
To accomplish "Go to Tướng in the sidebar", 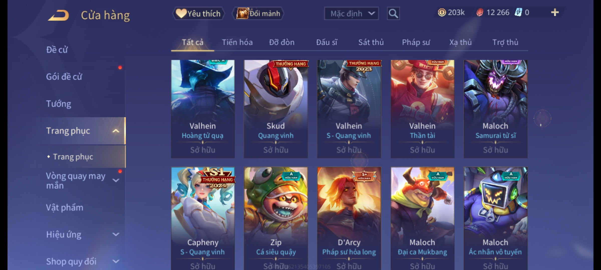I will tap(59, 103).
